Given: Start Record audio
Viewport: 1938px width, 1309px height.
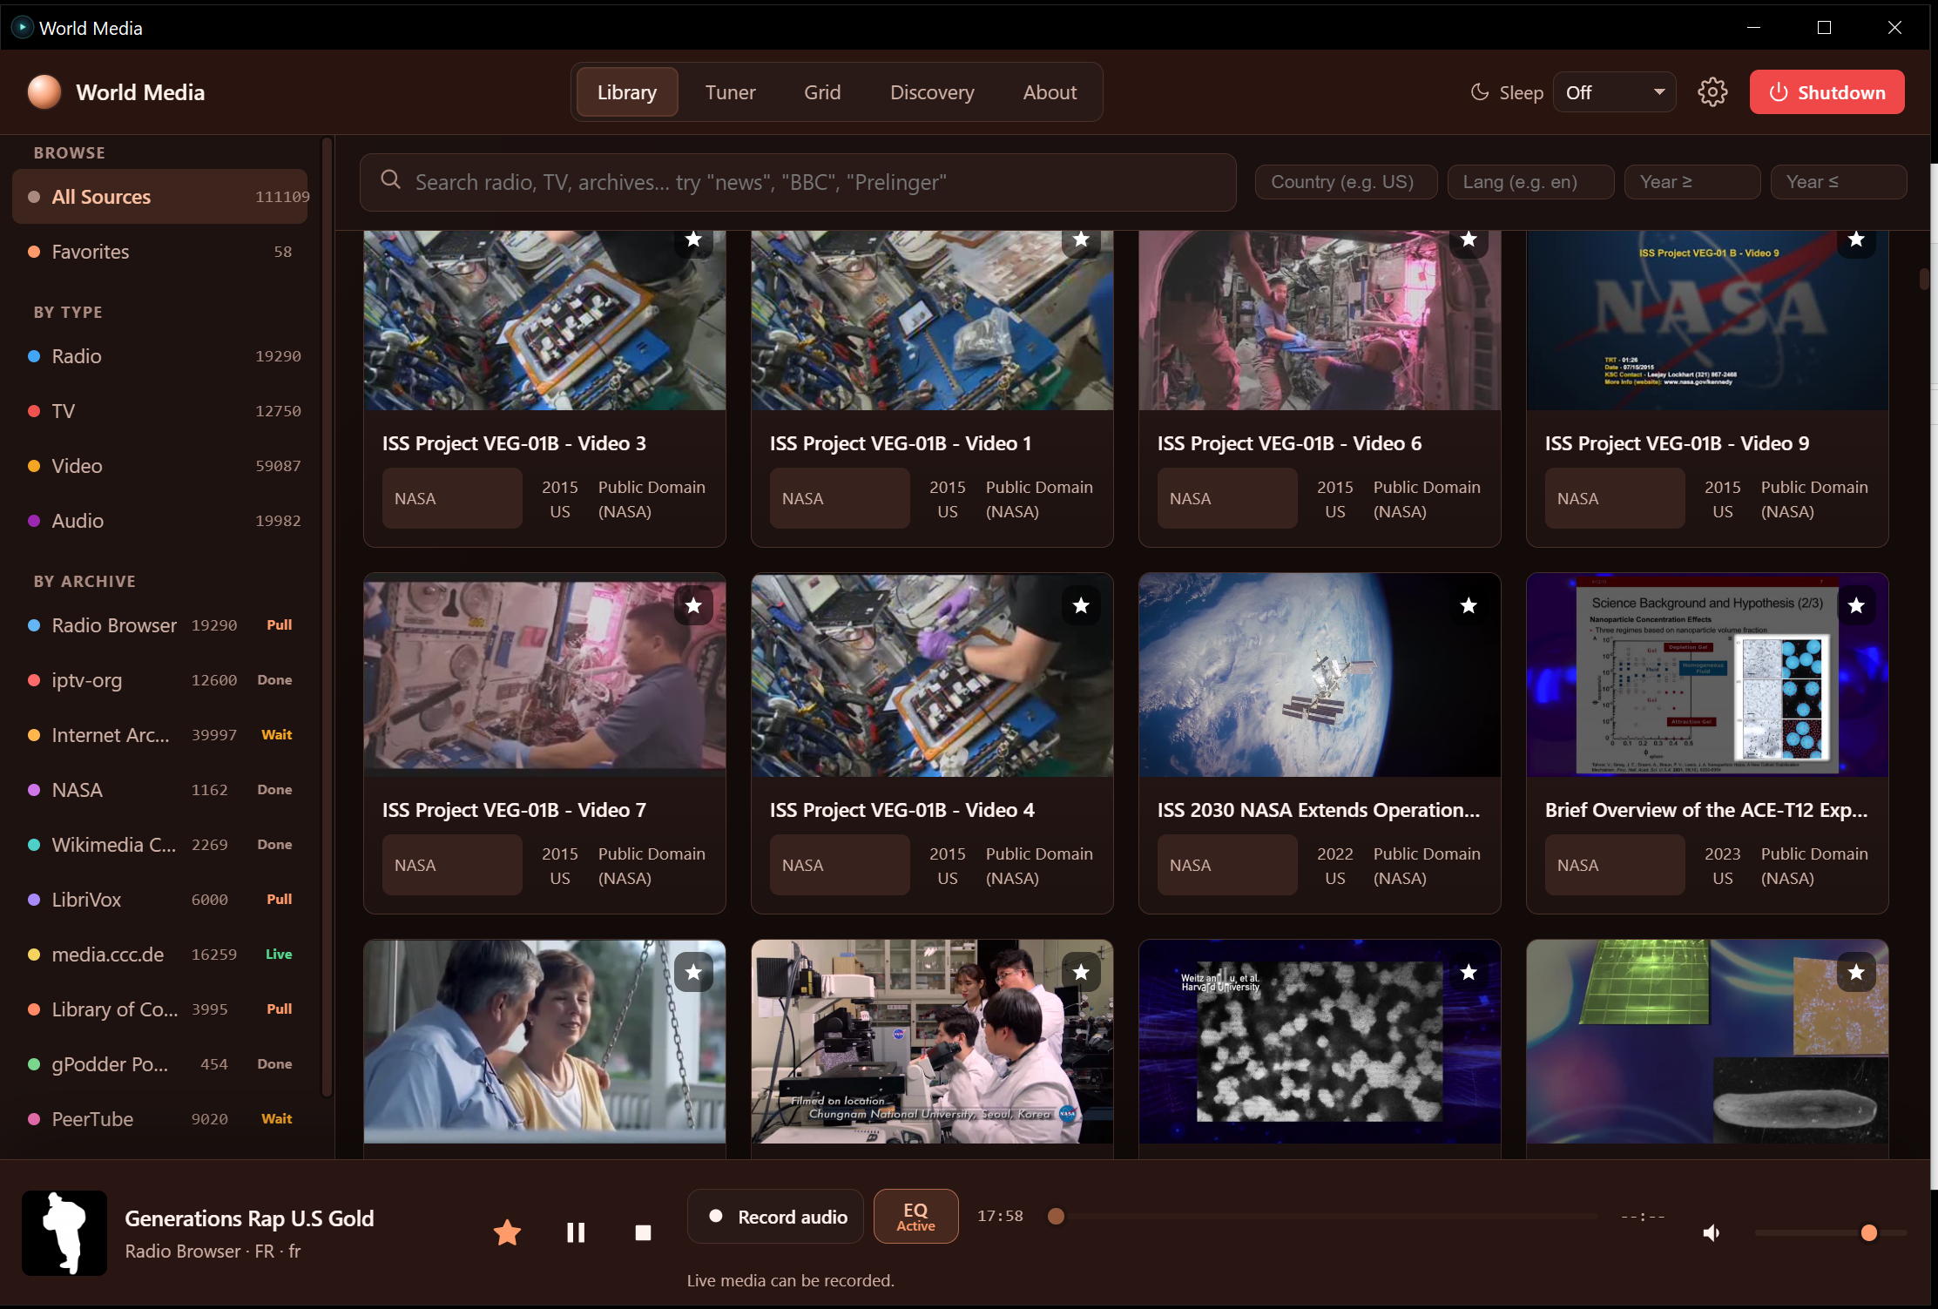Looking at the screenshot, I should point(775,1216).
